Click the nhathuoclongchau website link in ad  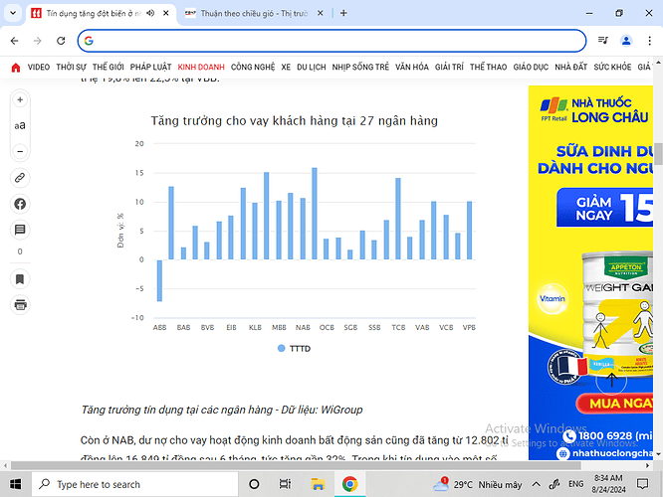[x=606, y=453]
